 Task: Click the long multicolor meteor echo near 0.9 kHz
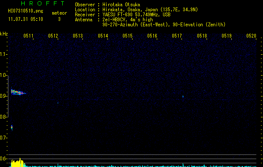(18, 92)
